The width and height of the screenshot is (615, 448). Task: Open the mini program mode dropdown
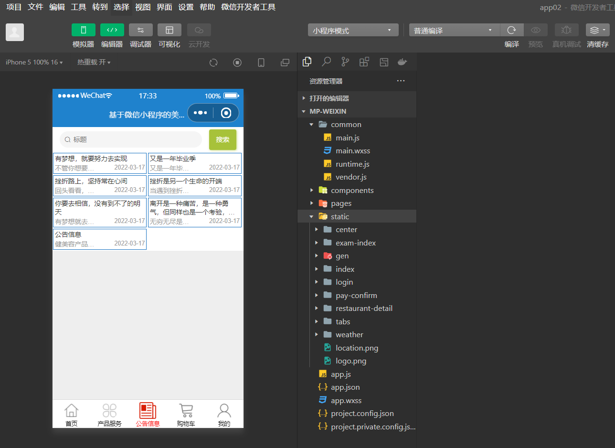[x=353, y=30]
